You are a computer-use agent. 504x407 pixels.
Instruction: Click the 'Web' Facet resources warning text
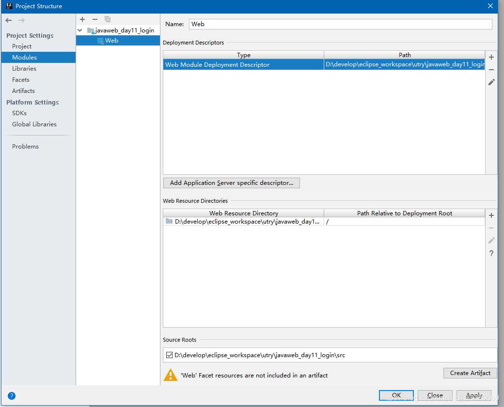[x=254, y=375]
